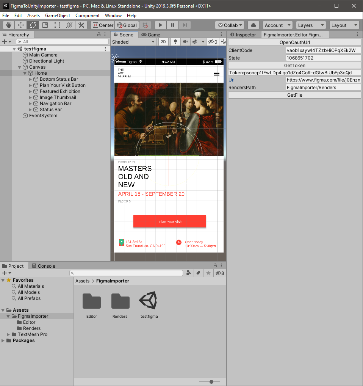Click the Play button

(161, 25)
